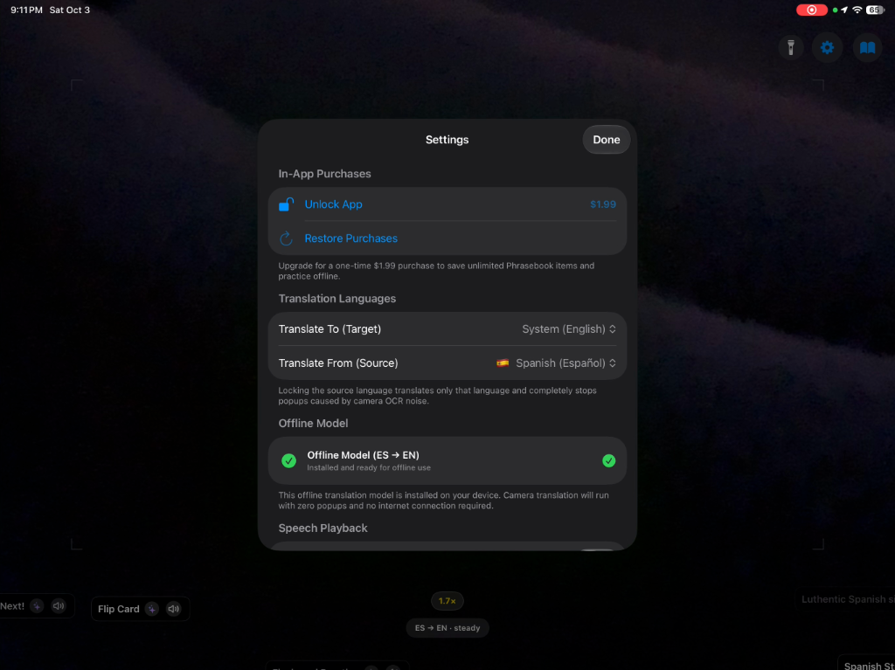Viewport: 895px width, 670px height.
Task: Tap the red screen recording indicator
Action: (812, 10)
